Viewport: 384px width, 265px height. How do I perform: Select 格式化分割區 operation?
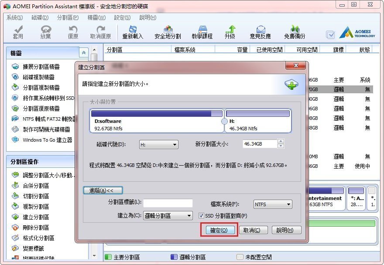pos(33,238)
